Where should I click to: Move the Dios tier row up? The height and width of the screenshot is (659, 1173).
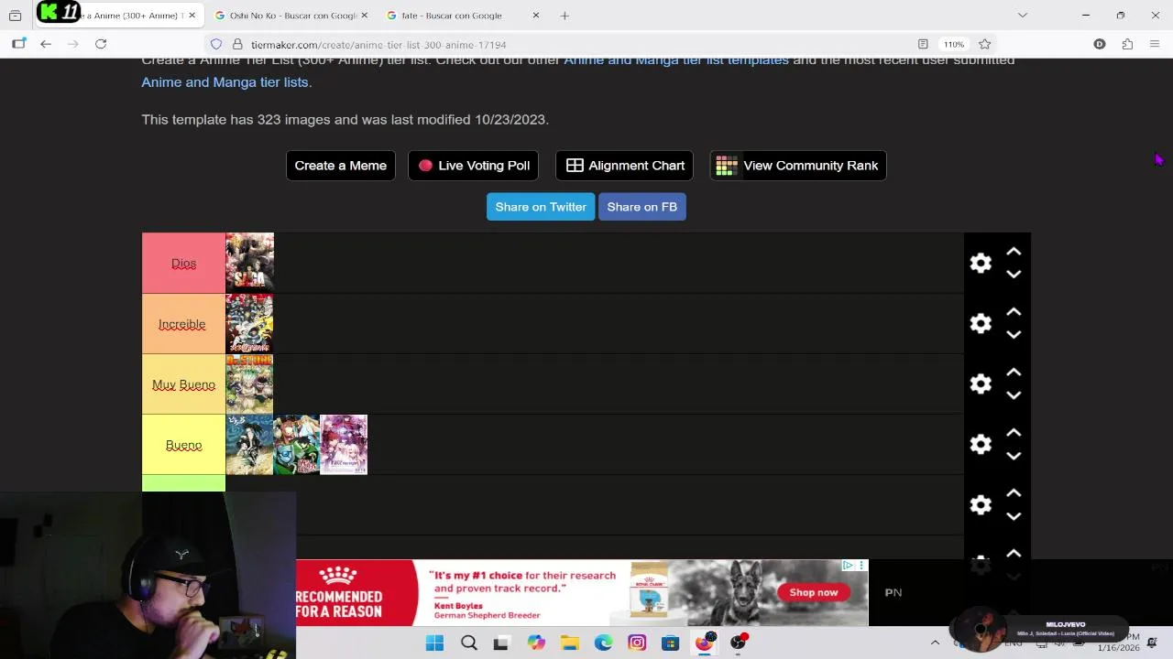tap(1014, 252)
